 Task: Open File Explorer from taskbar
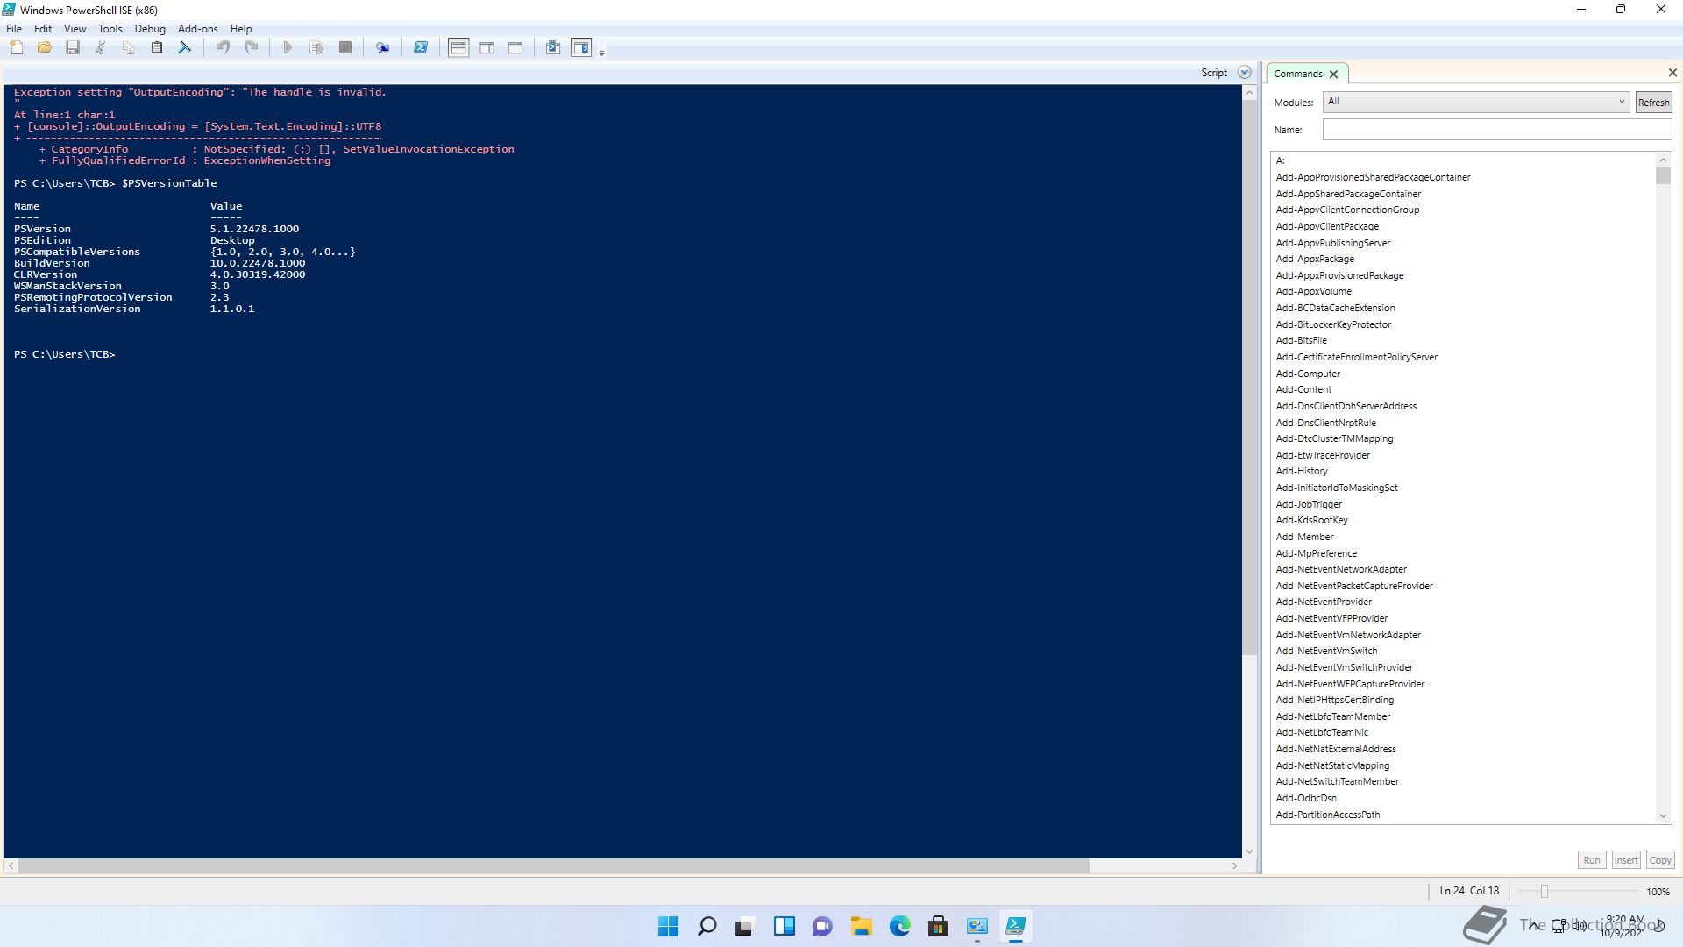click(x=861, y=927)
